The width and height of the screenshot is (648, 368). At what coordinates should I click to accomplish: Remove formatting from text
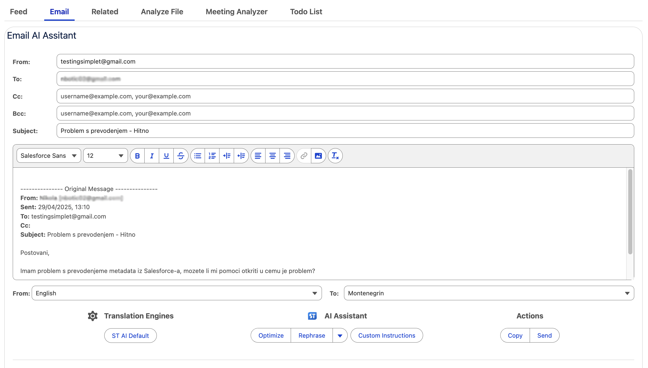(x=335, y=156)
